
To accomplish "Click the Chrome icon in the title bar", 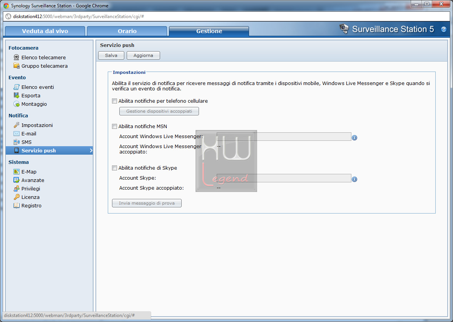I will (6, 5).
